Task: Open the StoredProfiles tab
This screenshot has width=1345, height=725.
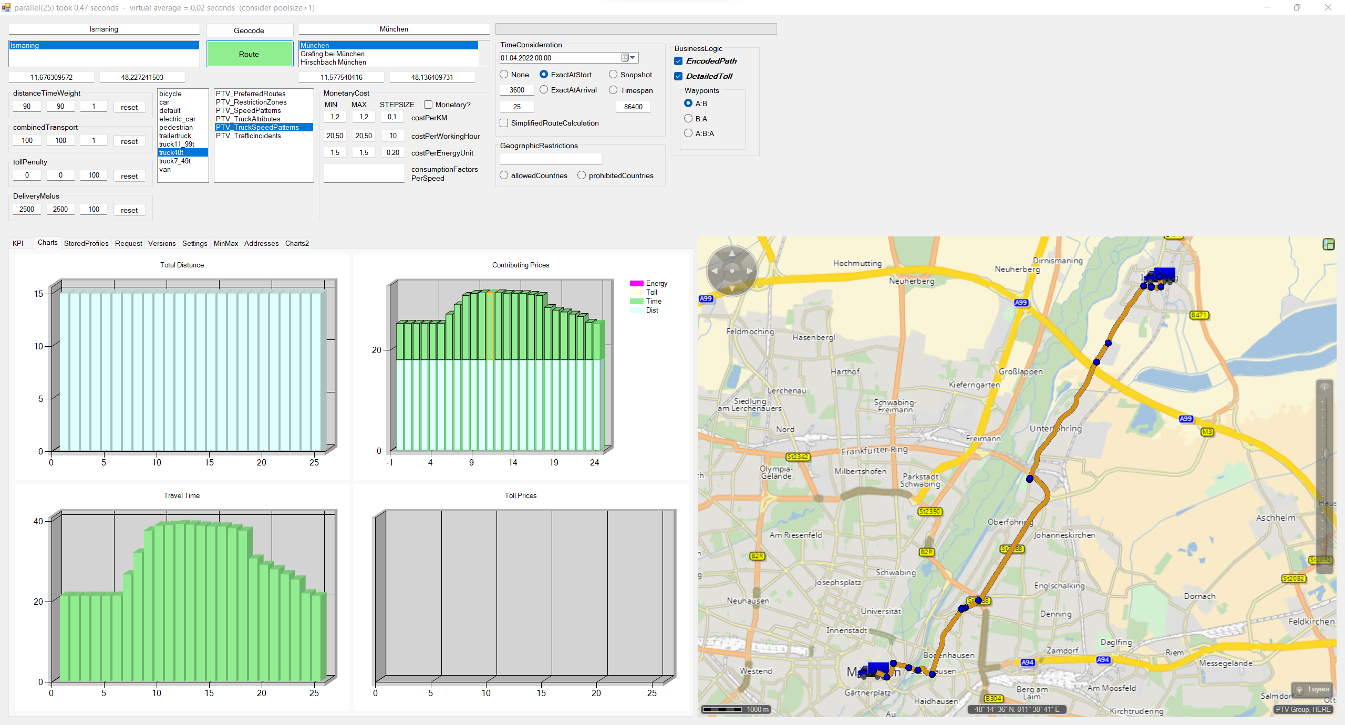Action: 86,243
